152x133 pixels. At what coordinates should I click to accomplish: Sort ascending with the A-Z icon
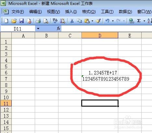149,21
